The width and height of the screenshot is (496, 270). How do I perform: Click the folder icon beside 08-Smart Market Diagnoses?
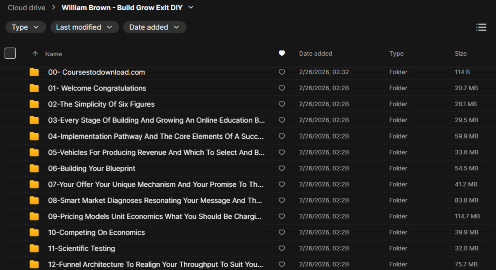34,200
